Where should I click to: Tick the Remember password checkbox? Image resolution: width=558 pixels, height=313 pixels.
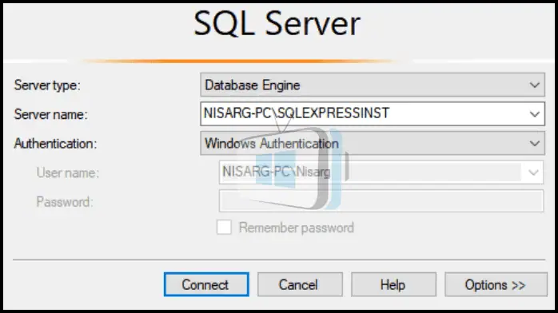pos(224,228)
